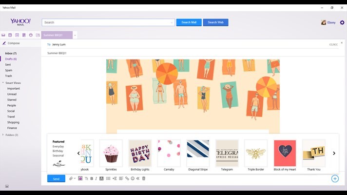The width and height of the screenshot is (347, 195).
Task: Click the stationery icon in compose toolbar
Action: (x=80, y=178)
